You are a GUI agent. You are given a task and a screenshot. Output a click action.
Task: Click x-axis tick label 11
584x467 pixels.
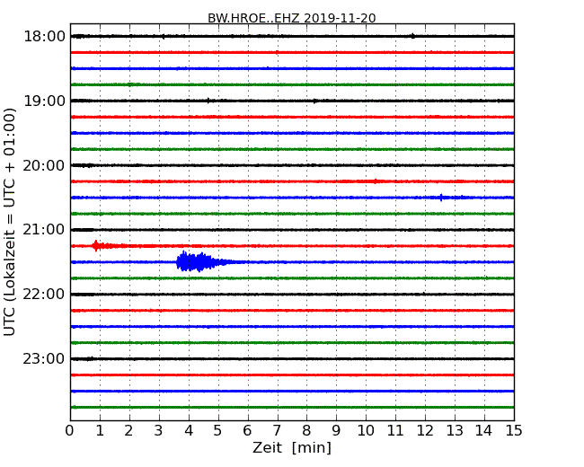click(x=395, y=430)
